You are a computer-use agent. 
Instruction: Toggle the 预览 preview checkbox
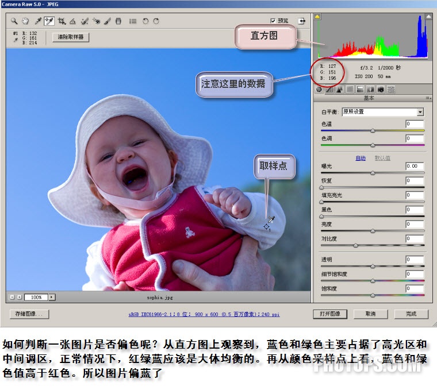coord(273,21)
